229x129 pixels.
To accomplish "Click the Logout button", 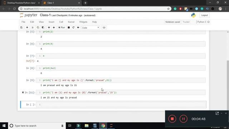I will point(204,15).
